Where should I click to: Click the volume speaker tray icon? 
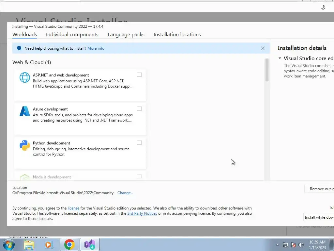coord(301,245)
